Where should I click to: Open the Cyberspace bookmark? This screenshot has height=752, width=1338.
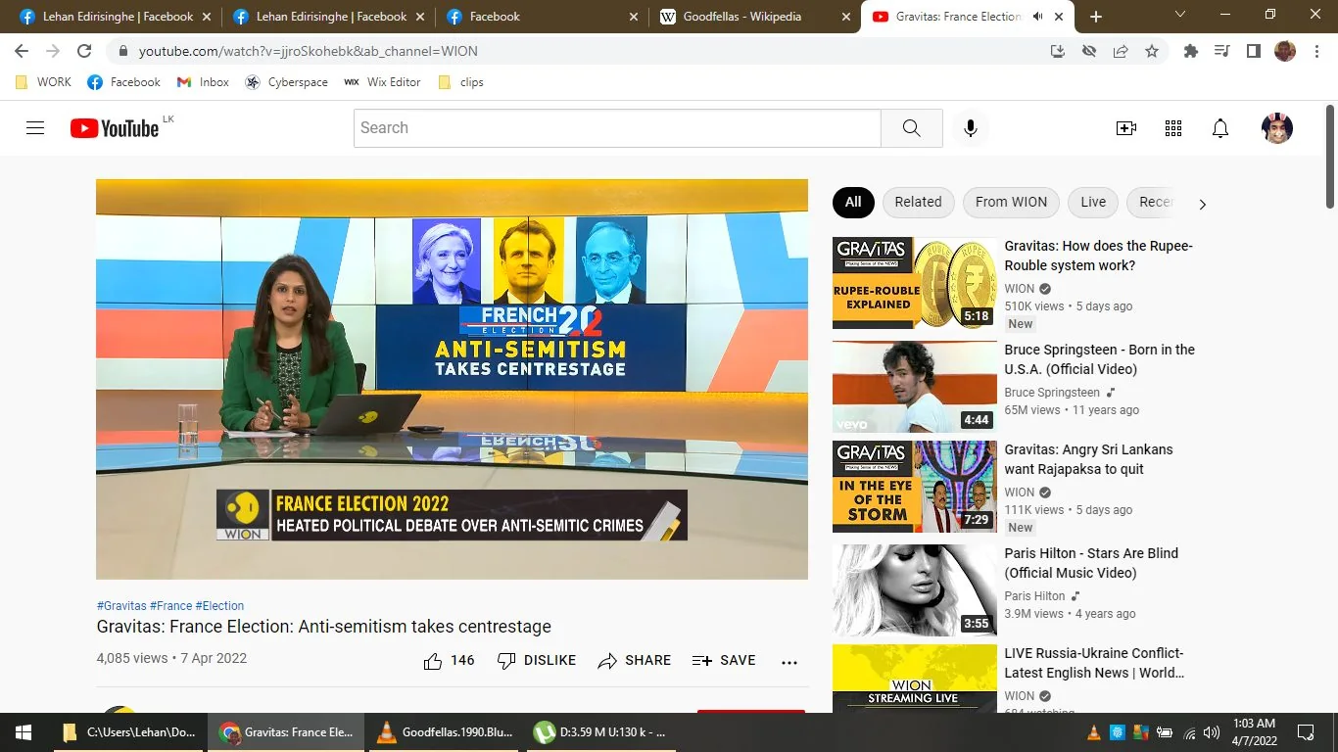[x=286, y=82]
